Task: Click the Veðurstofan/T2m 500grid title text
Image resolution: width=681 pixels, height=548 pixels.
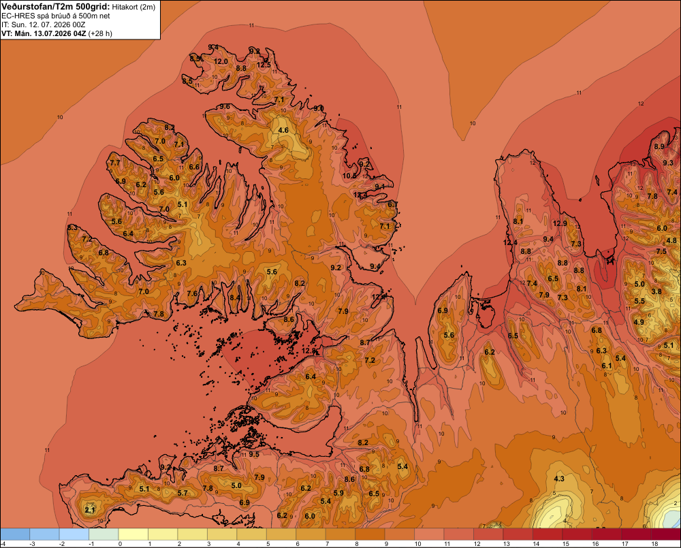Action: (56, 7)
